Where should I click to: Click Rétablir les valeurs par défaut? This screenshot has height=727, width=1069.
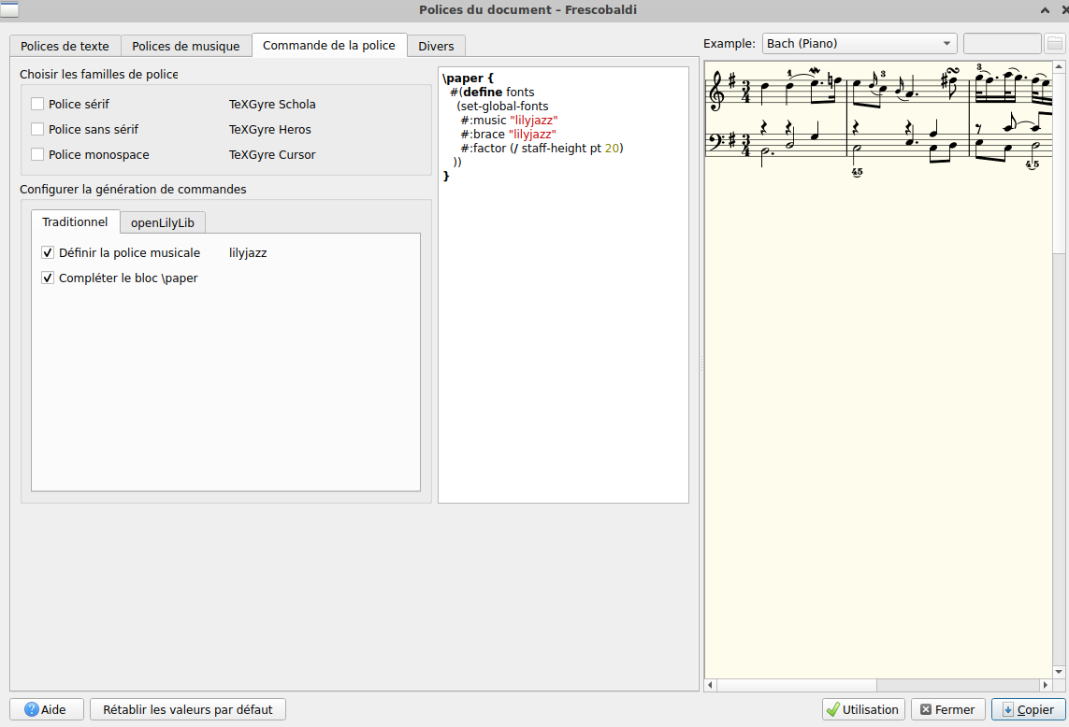(x=187, y=709)
